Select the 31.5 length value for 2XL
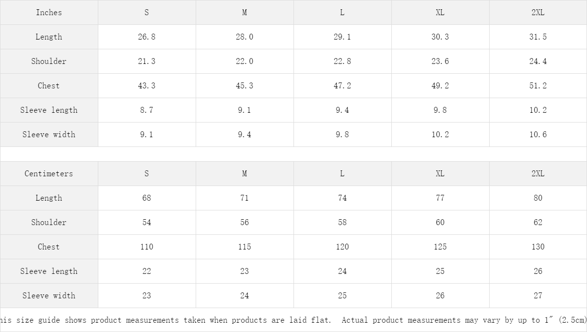 point(538,37)
